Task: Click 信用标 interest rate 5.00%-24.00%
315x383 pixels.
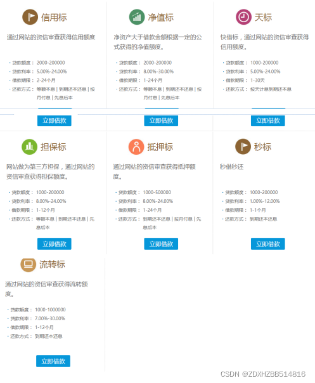Action: click(x=51, y=72)
